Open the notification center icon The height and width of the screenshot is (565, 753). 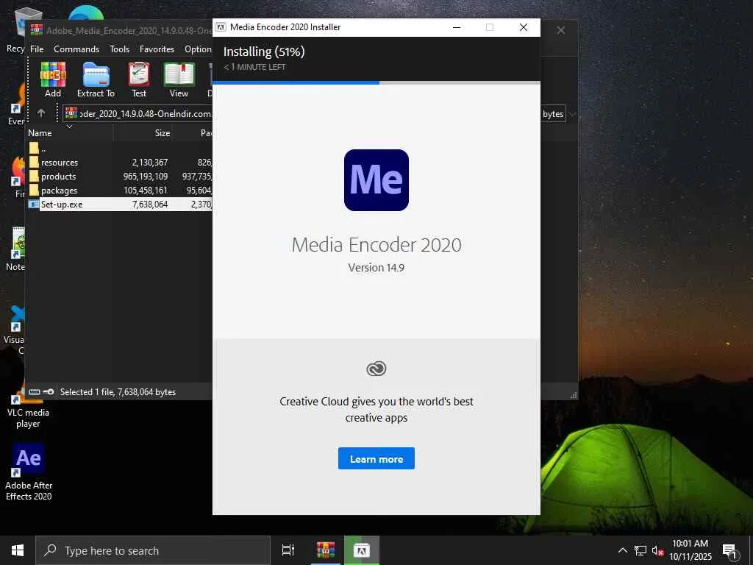(x=730, y=551)
